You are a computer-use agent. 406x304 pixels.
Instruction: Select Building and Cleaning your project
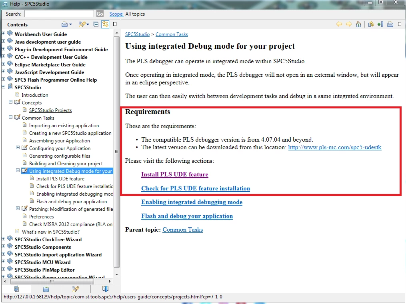coord(66,163)
